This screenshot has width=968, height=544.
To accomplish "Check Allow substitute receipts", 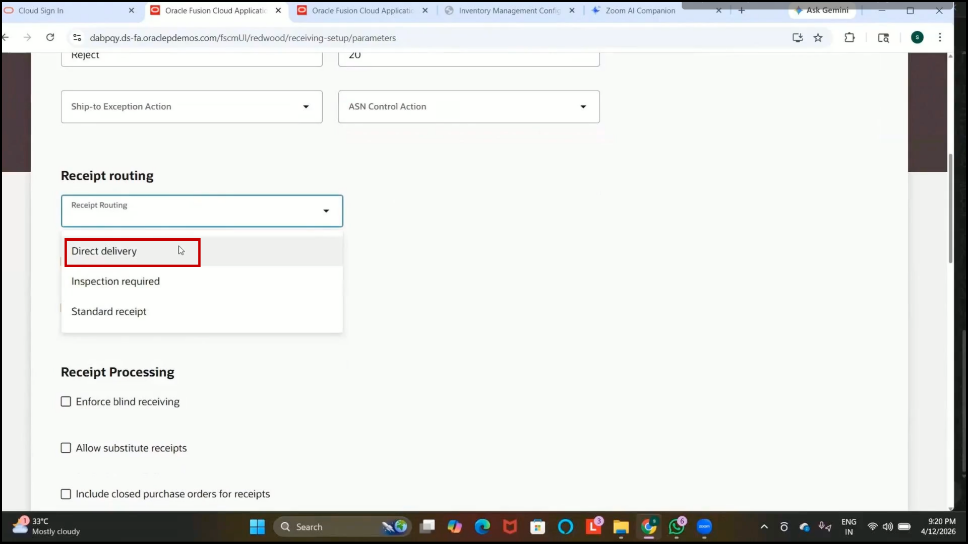I will pyautogui.click(x=66, y=448).
